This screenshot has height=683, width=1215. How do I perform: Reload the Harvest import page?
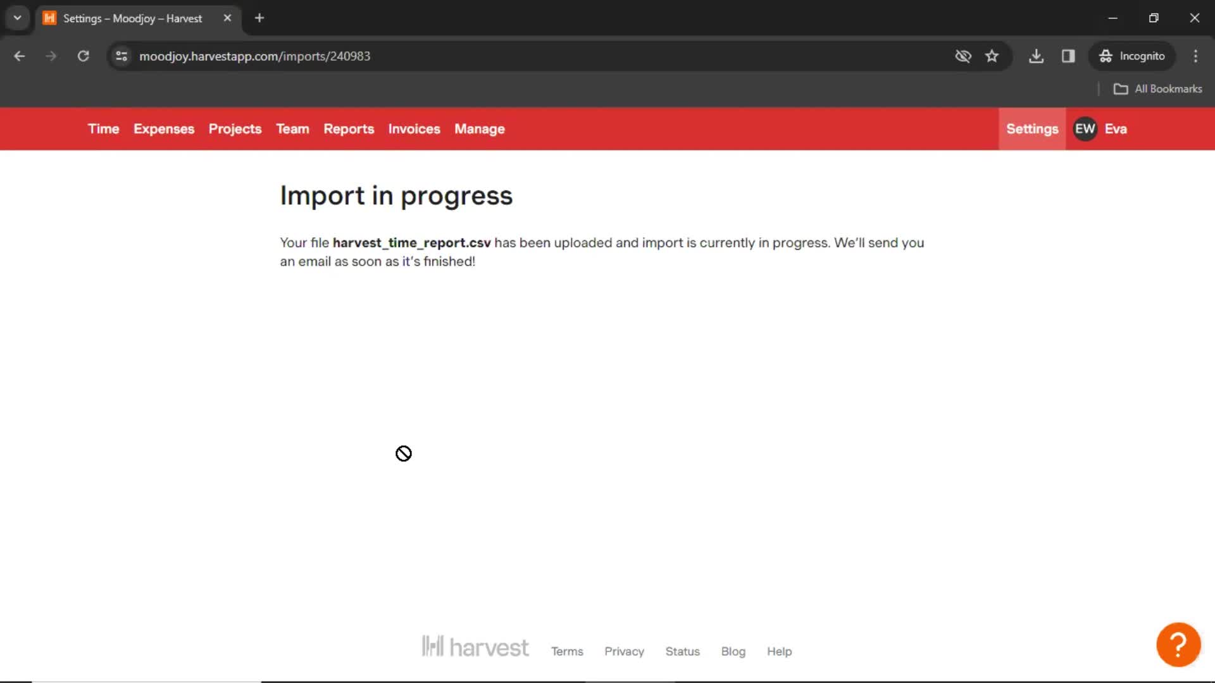click(x=83, y=56)
